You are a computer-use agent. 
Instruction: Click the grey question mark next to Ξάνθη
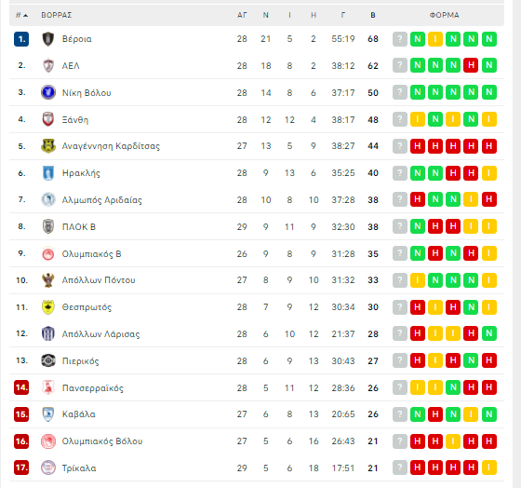coord(400,119)
